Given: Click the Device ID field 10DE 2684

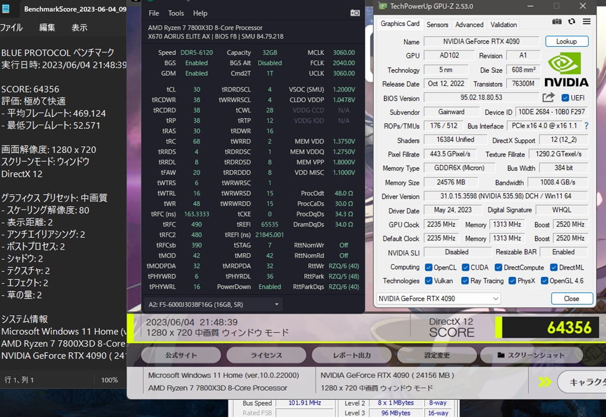Looking at the screenshot, I should (x=552, y=112).
